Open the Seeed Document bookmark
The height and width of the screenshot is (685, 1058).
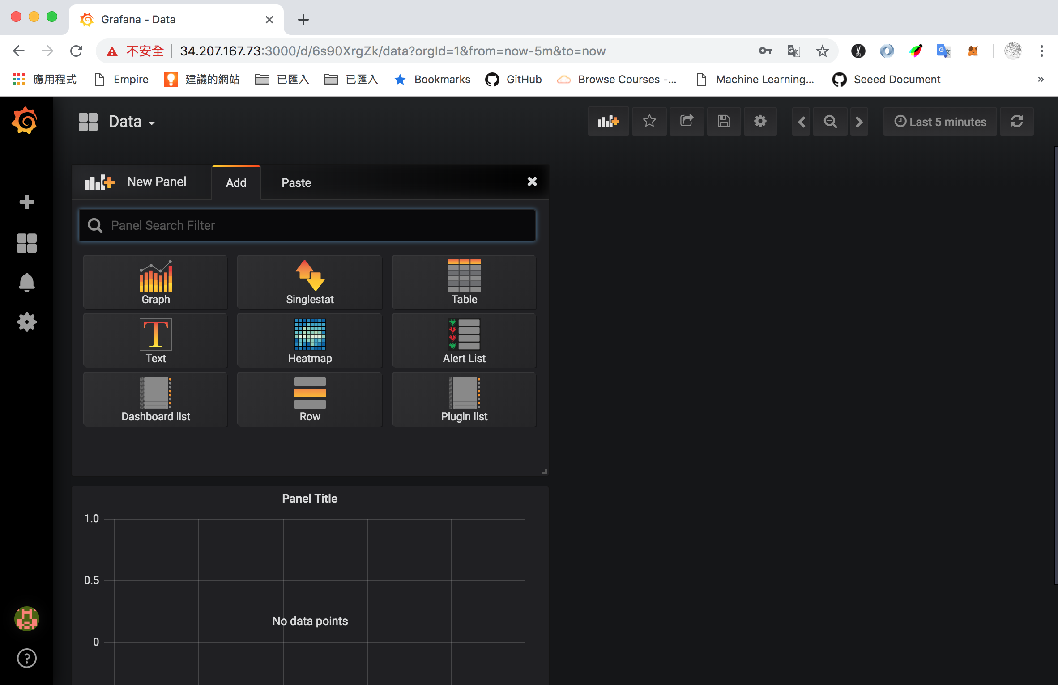click(886, 80)
